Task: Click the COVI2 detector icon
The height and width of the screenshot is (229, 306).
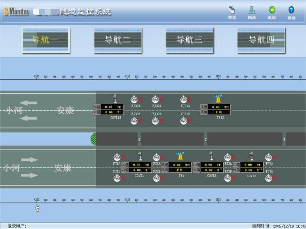Action: coord(211,156)
